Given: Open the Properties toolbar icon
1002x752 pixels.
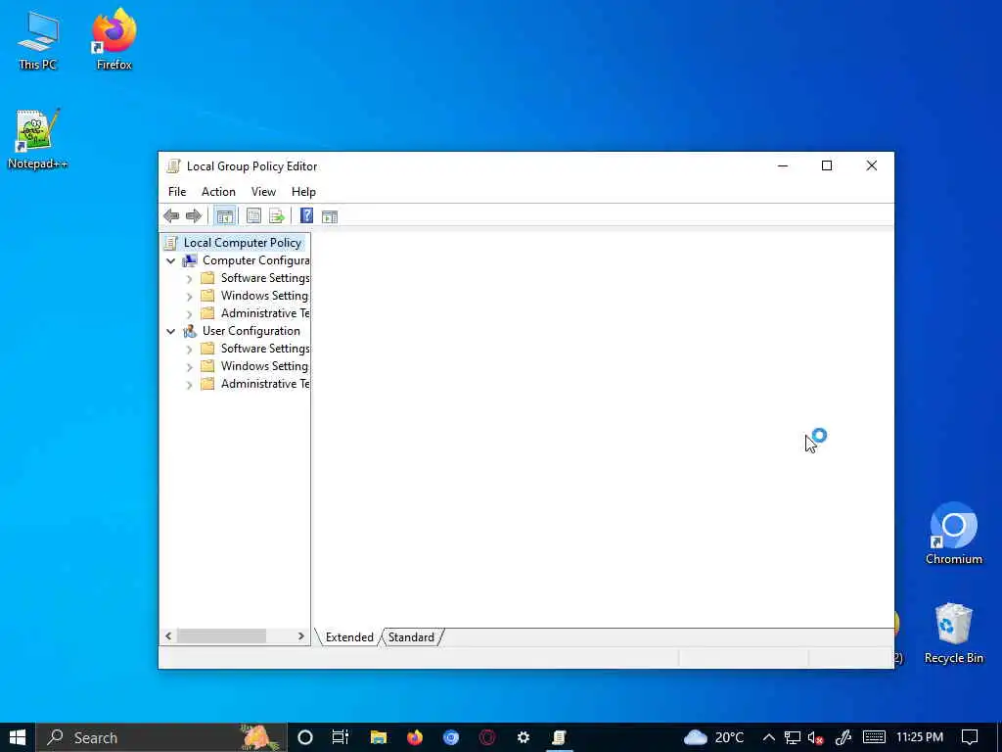Looking at the screenshot, I should tap(253, 216).
